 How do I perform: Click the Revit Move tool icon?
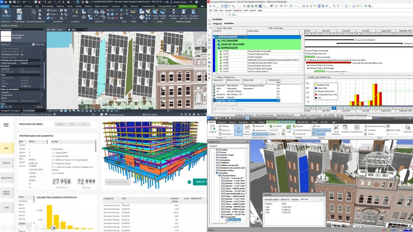tap(84, 17)
